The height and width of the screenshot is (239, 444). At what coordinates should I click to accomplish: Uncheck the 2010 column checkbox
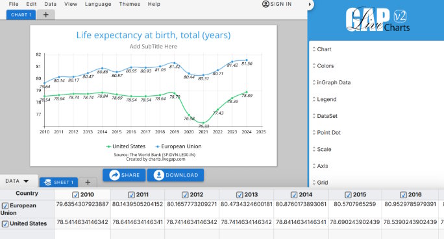75,195
